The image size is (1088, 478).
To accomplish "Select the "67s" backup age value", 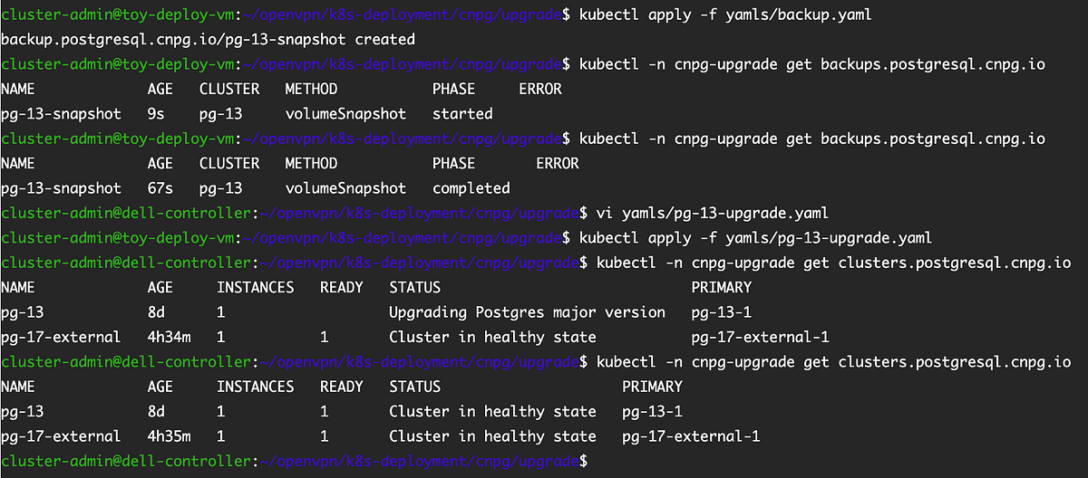I will tap(160, 188).
